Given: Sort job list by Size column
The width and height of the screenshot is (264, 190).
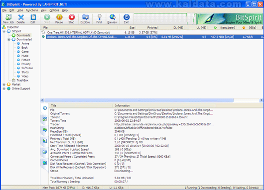Looking at the screenshot, I should [x=127, y=28].
